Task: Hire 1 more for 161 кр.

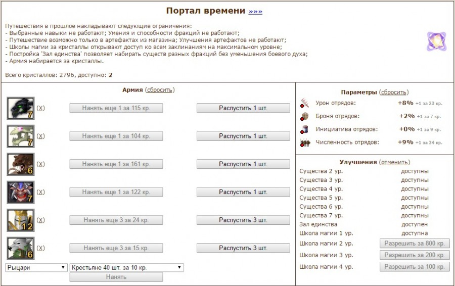Action: 116,164
